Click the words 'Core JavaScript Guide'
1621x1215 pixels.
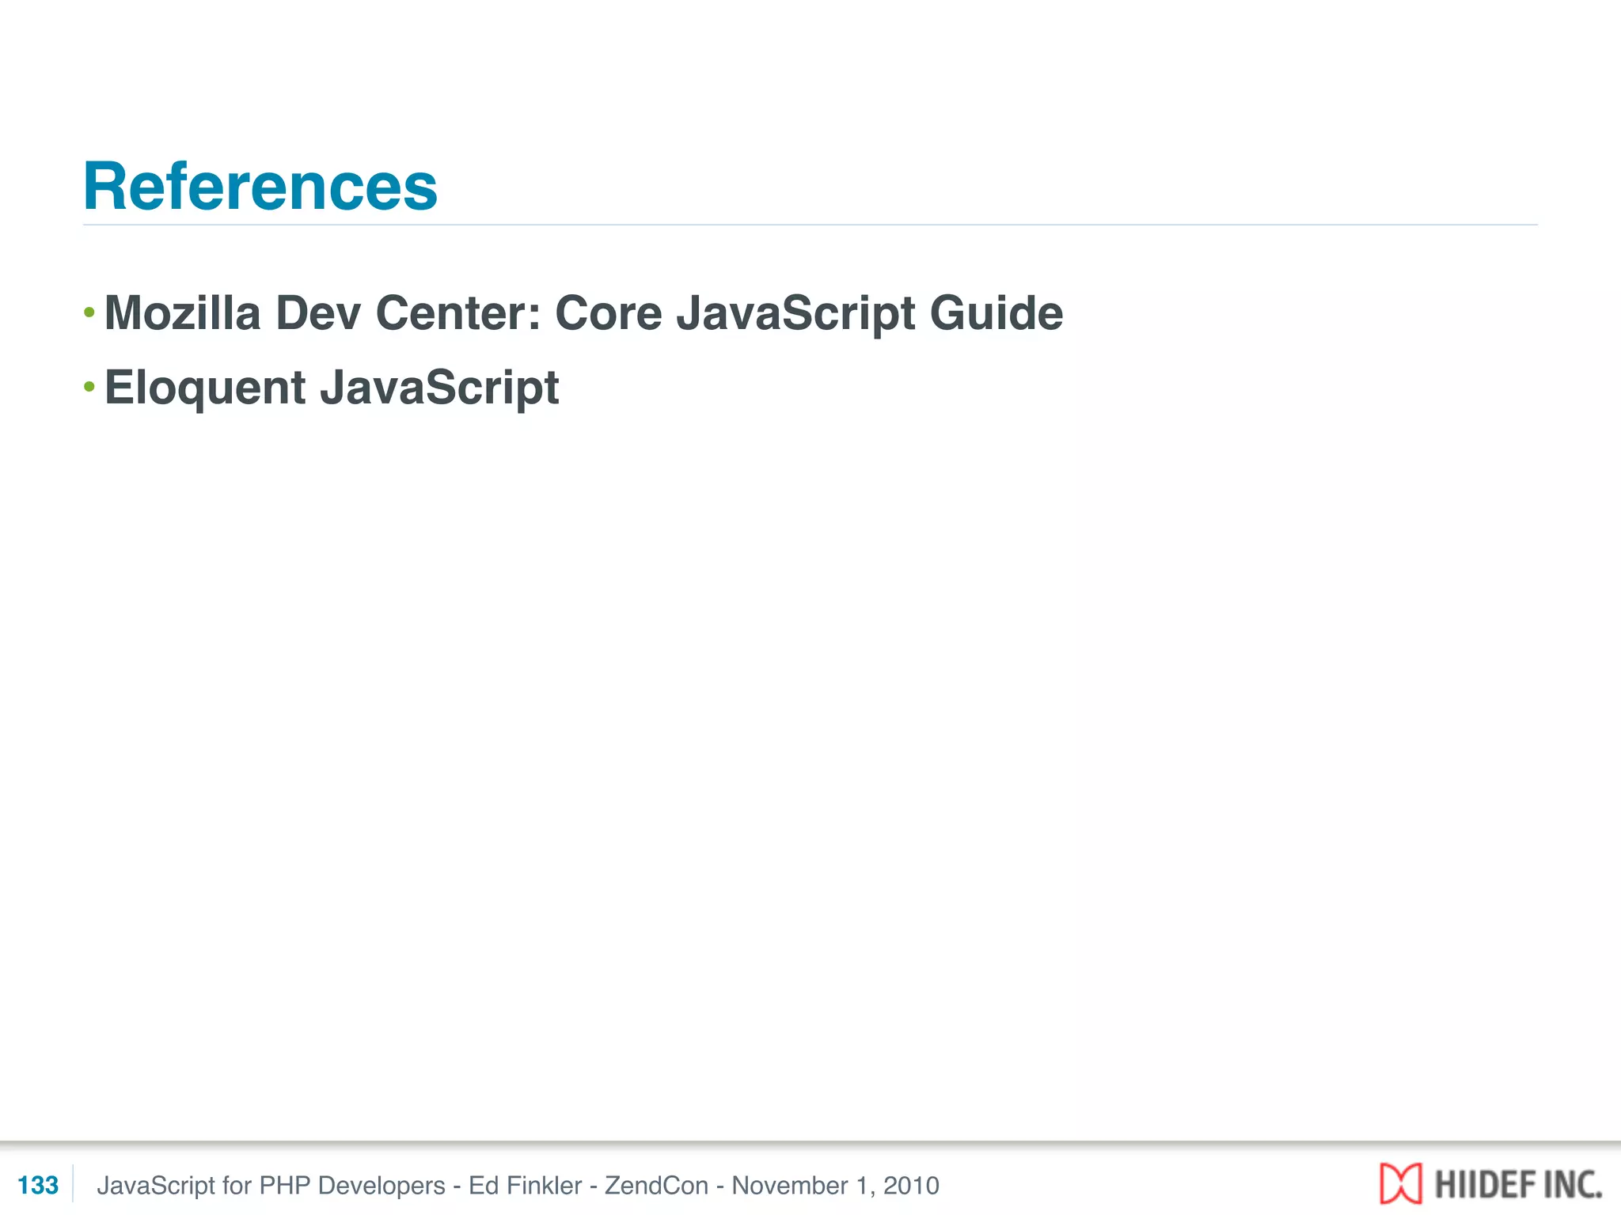(x=809, y=313)
